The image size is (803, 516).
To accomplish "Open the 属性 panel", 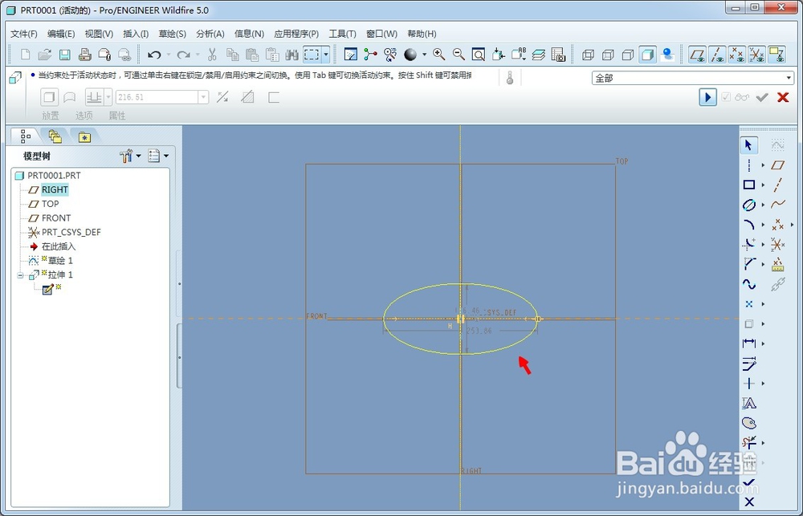I will point(116,116).
